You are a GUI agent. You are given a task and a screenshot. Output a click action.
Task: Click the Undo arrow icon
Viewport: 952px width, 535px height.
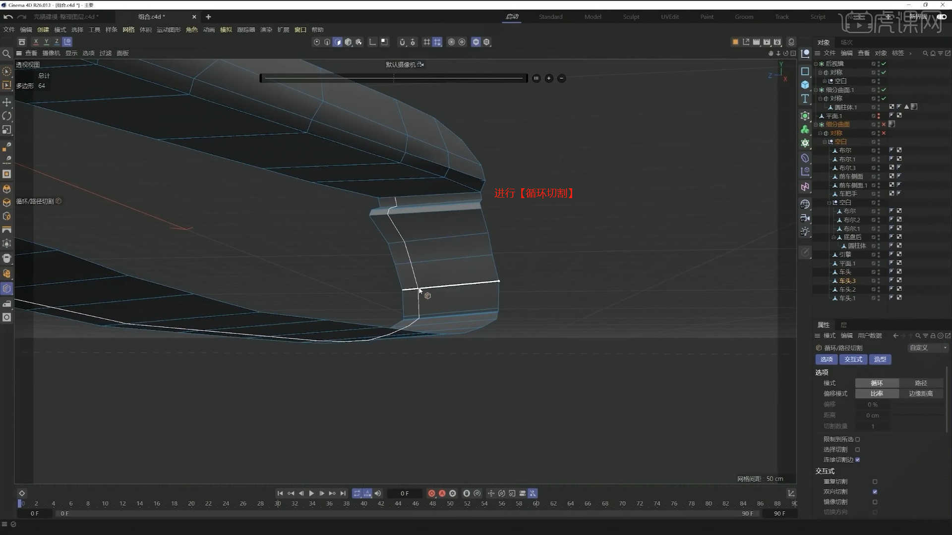coord(8,17)
